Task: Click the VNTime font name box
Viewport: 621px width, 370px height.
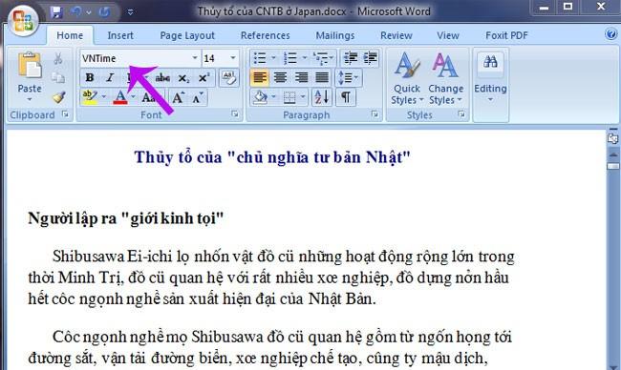Action: tap(136, 58)
